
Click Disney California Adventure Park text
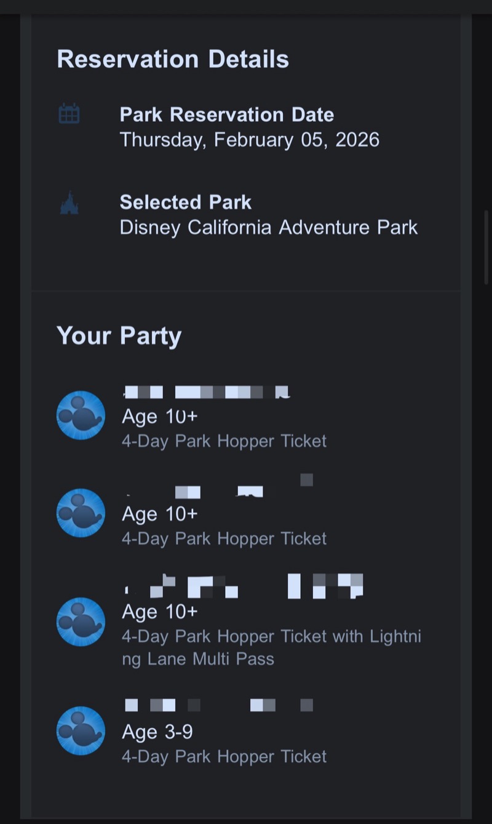coord(269,227)
